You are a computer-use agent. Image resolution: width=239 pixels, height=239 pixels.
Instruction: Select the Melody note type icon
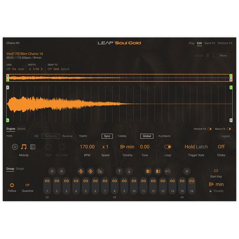click(24, 147)
